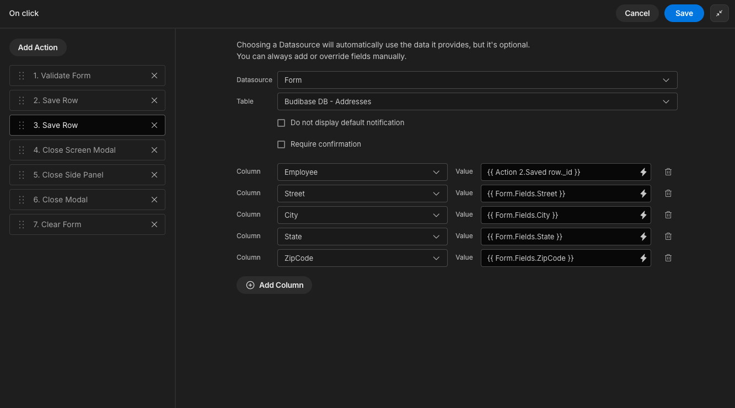Delete the Street column row
This screenshot has height=408, width=735.
668,193
